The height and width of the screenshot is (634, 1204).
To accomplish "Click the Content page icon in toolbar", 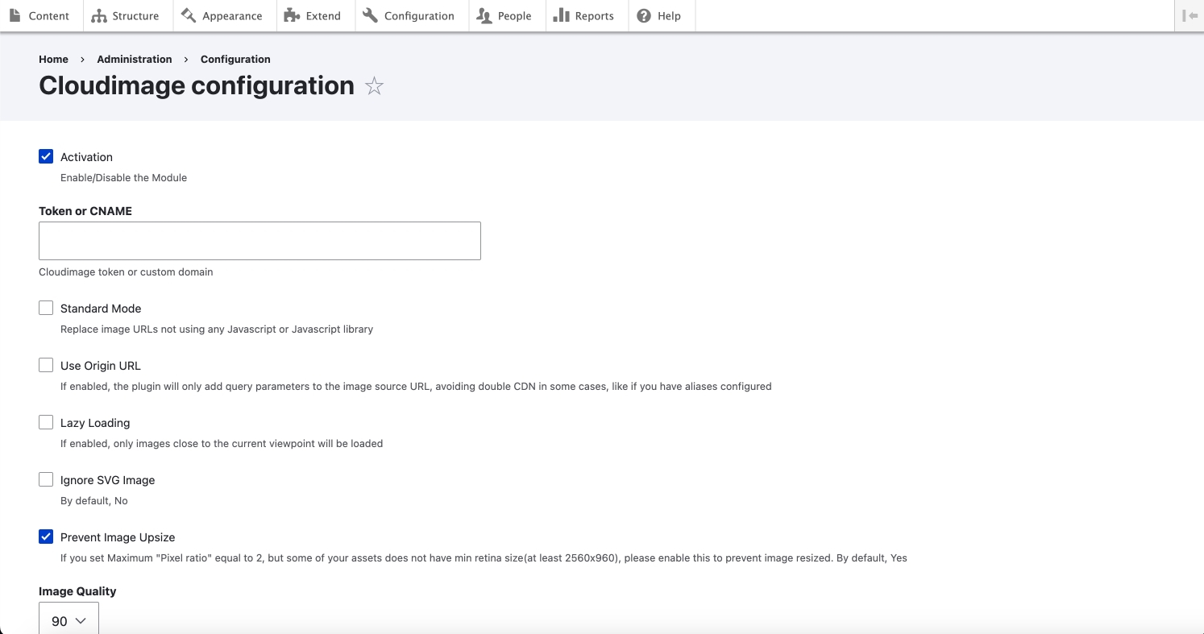I will tap(15, 15).
